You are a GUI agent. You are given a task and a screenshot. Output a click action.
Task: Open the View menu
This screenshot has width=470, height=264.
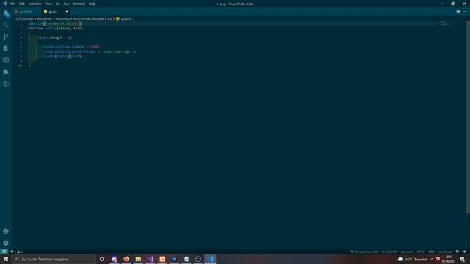point(48,4)
